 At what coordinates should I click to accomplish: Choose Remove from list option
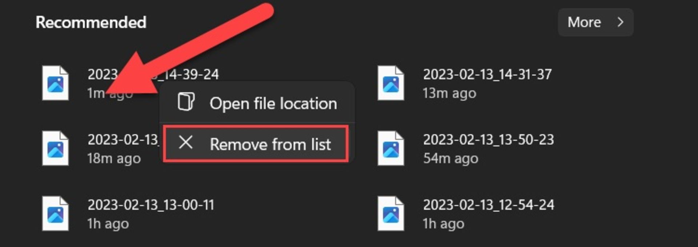pos(256,144)
